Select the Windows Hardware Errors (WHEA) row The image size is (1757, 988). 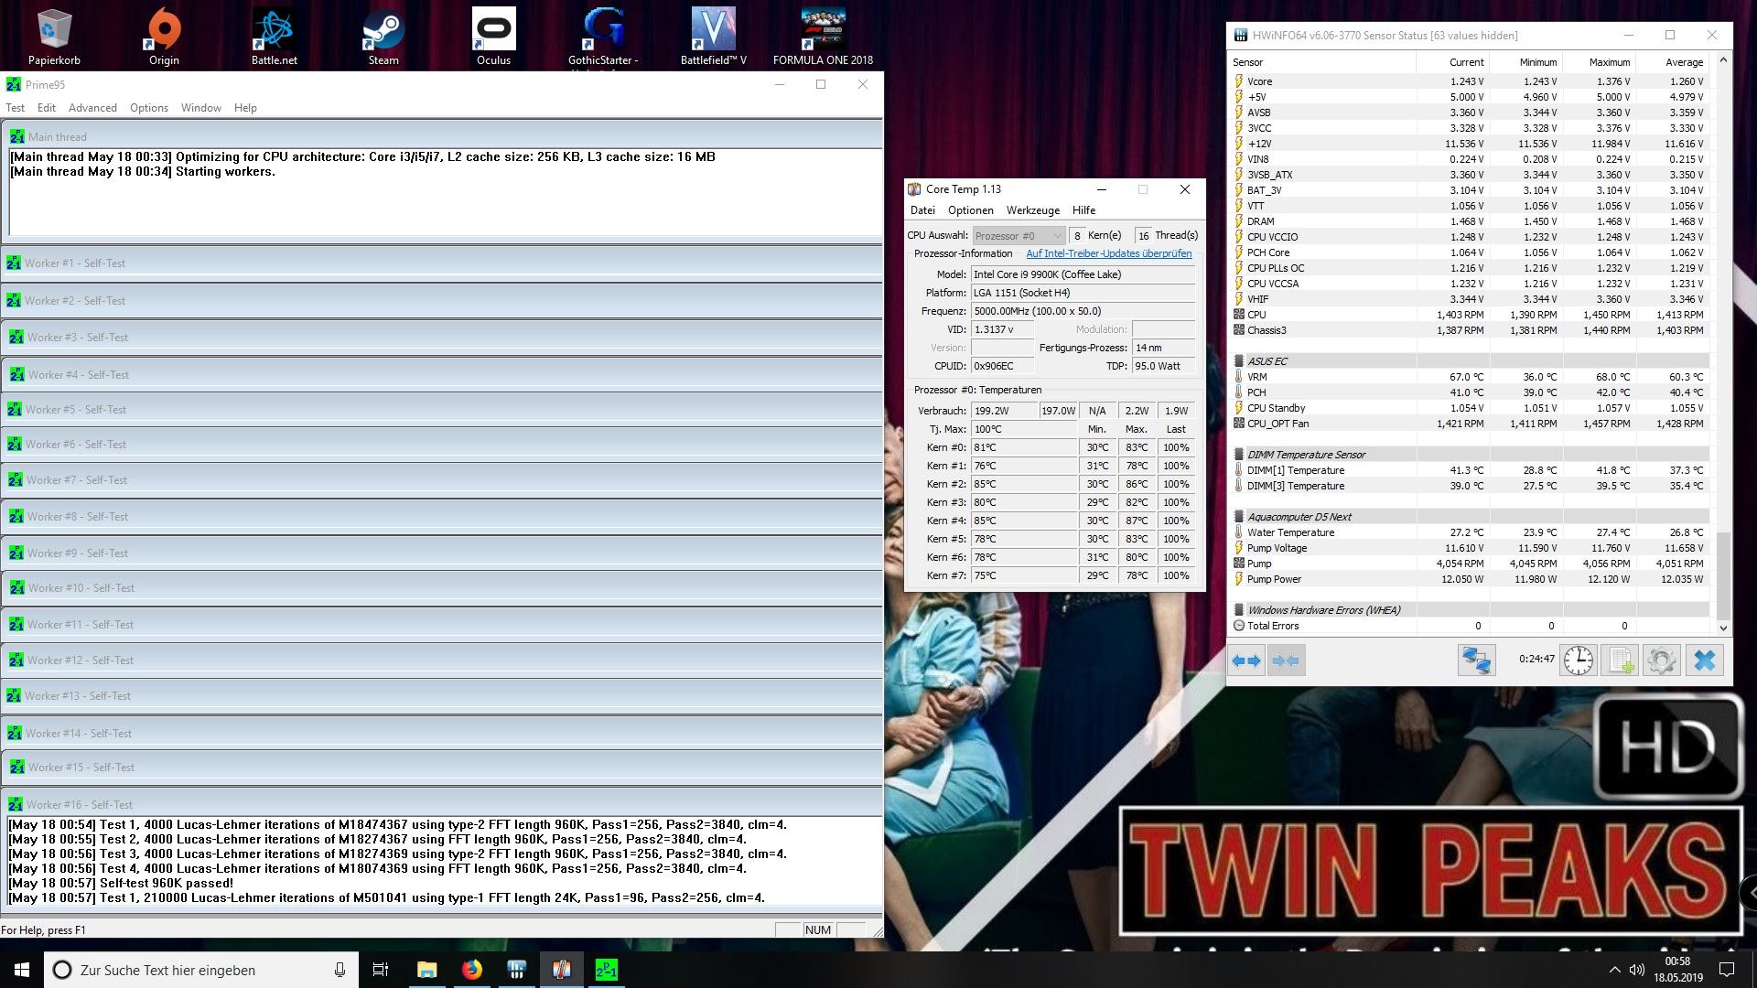[1470, 610]
